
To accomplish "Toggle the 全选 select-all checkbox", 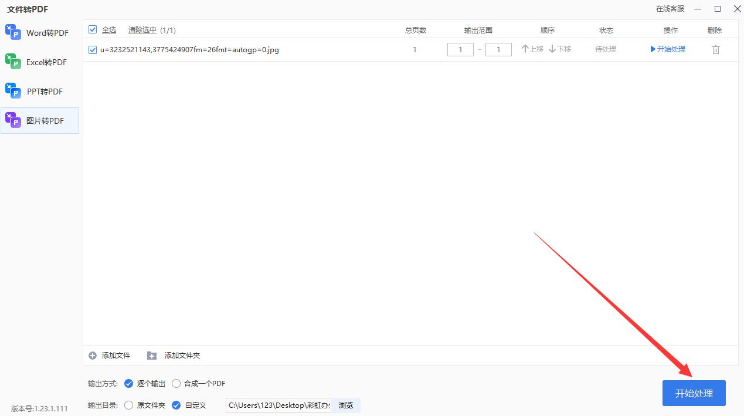I will click(92, 29).
